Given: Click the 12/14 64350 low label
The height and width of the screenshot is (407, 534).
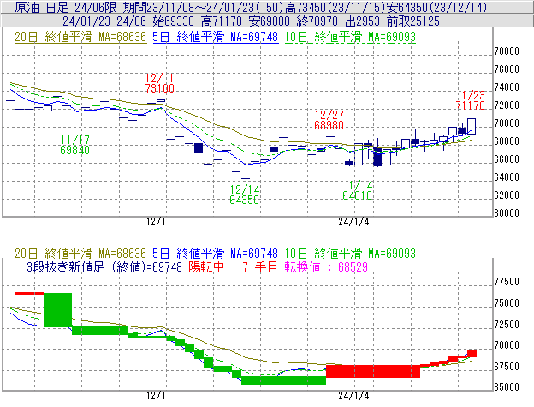Looking at the screenshot, I should pyautogui.click(x=245, y=195).
